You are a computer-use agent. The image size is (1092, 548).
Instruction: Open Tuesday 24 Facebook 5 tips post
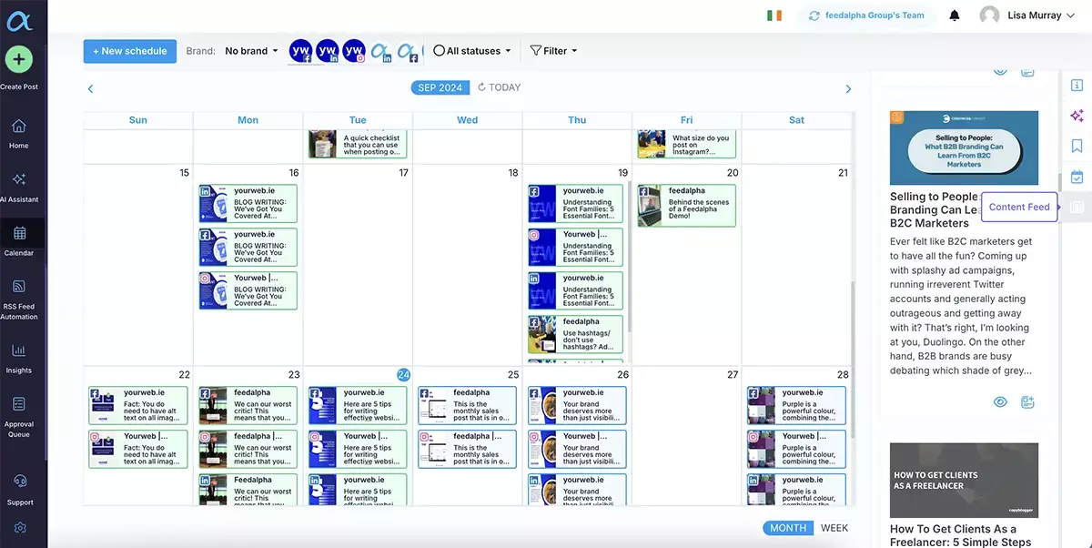(358, 405)
